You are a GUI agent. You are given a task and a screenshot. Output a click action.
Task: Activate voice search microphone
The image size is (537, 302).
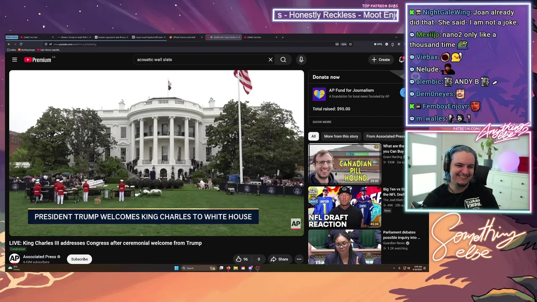(301, 60)
